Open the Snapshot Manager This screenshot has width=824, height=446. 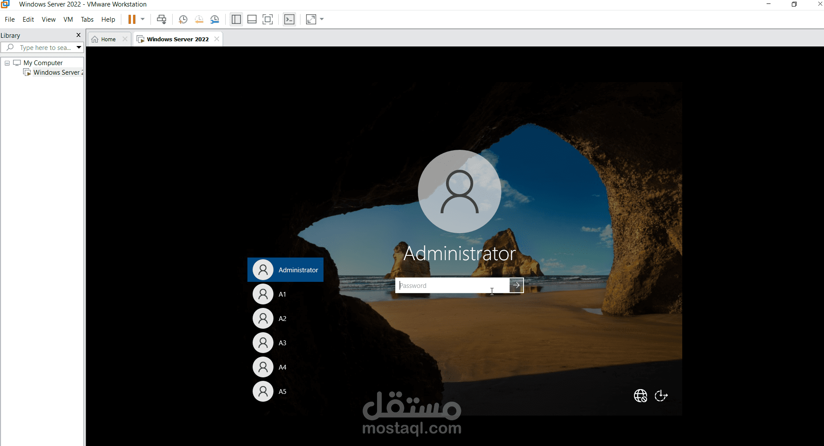215,19
